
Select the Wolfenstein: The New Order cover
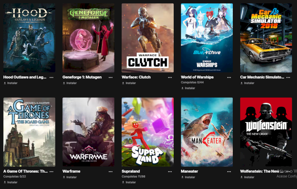pos(266,132)
